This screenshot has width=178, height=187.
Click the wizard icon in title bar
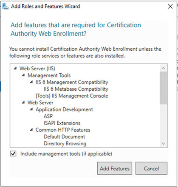coord(6,6)
